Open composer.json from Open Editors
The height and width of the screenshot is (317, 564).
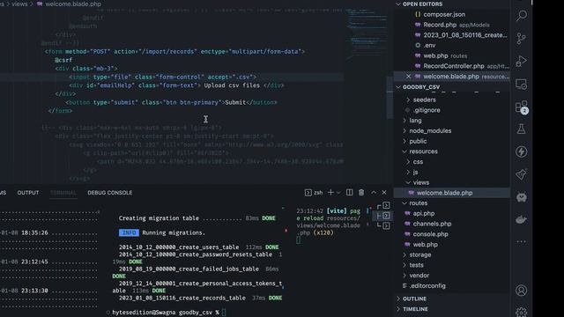click(x=444, y=14)
